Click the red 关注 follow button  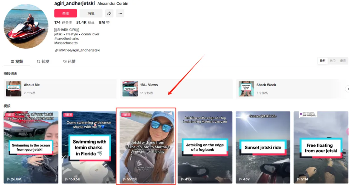pos(66,13)
